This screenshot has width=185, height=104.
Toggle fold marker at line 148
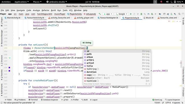point(13,32)
